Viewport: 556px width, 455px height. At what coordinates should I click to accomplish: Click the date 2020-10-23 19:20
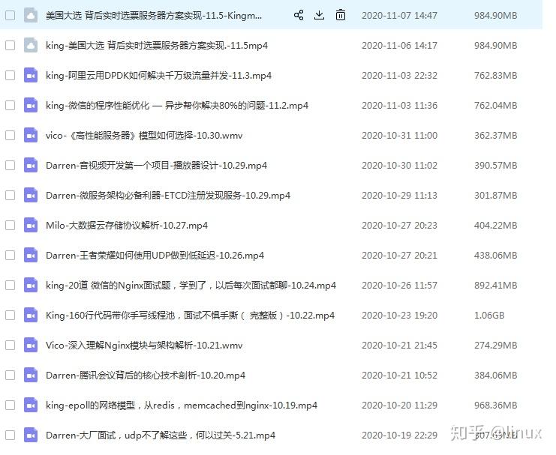[399, 316]
